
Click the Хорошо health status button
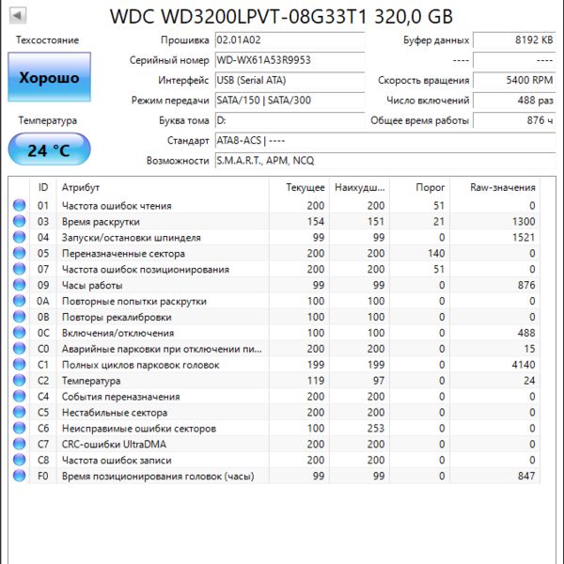[x=49, y=77]
